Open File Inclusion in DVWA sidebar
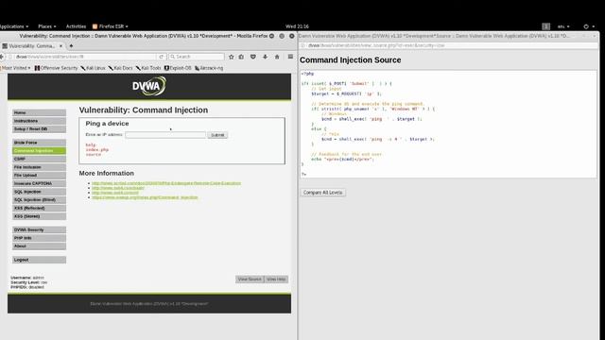This screenshot has height=340, width=605. [x=39, y=167]
